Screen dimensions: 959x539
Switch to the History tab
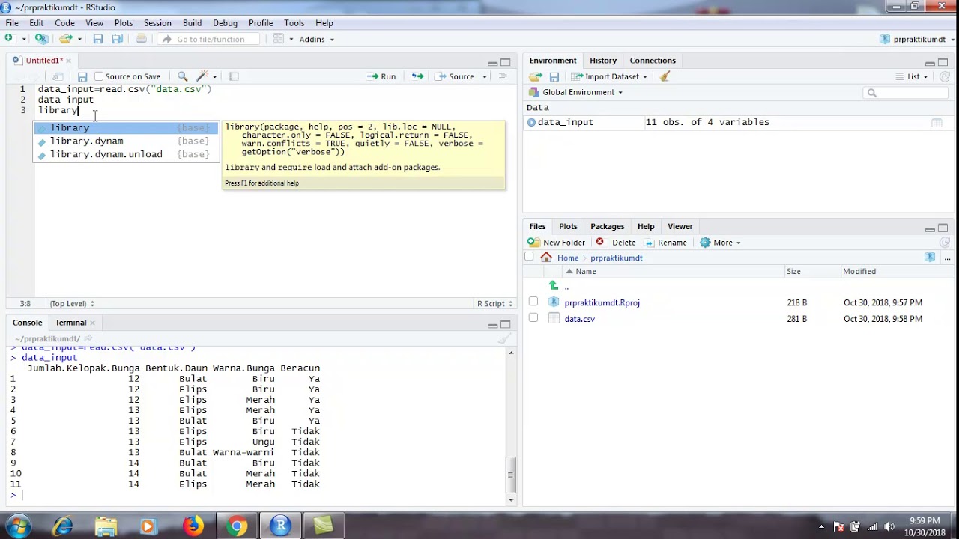(603, 61)
